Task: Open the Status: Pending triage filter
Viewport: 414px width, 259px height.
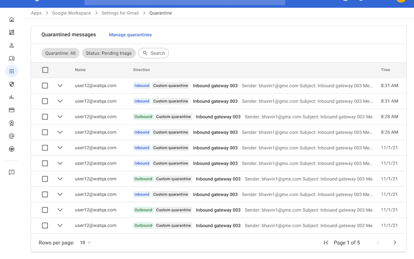Action: coord(109,53)
